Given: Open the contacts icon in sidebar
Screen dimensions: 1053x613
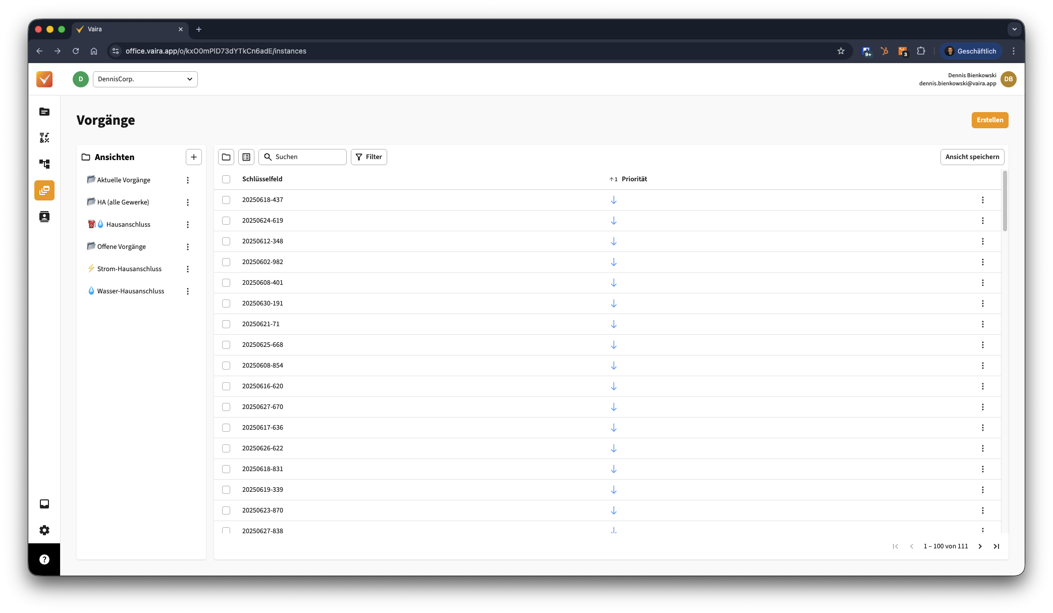Looking at the screenshot, I should (44, 217).
